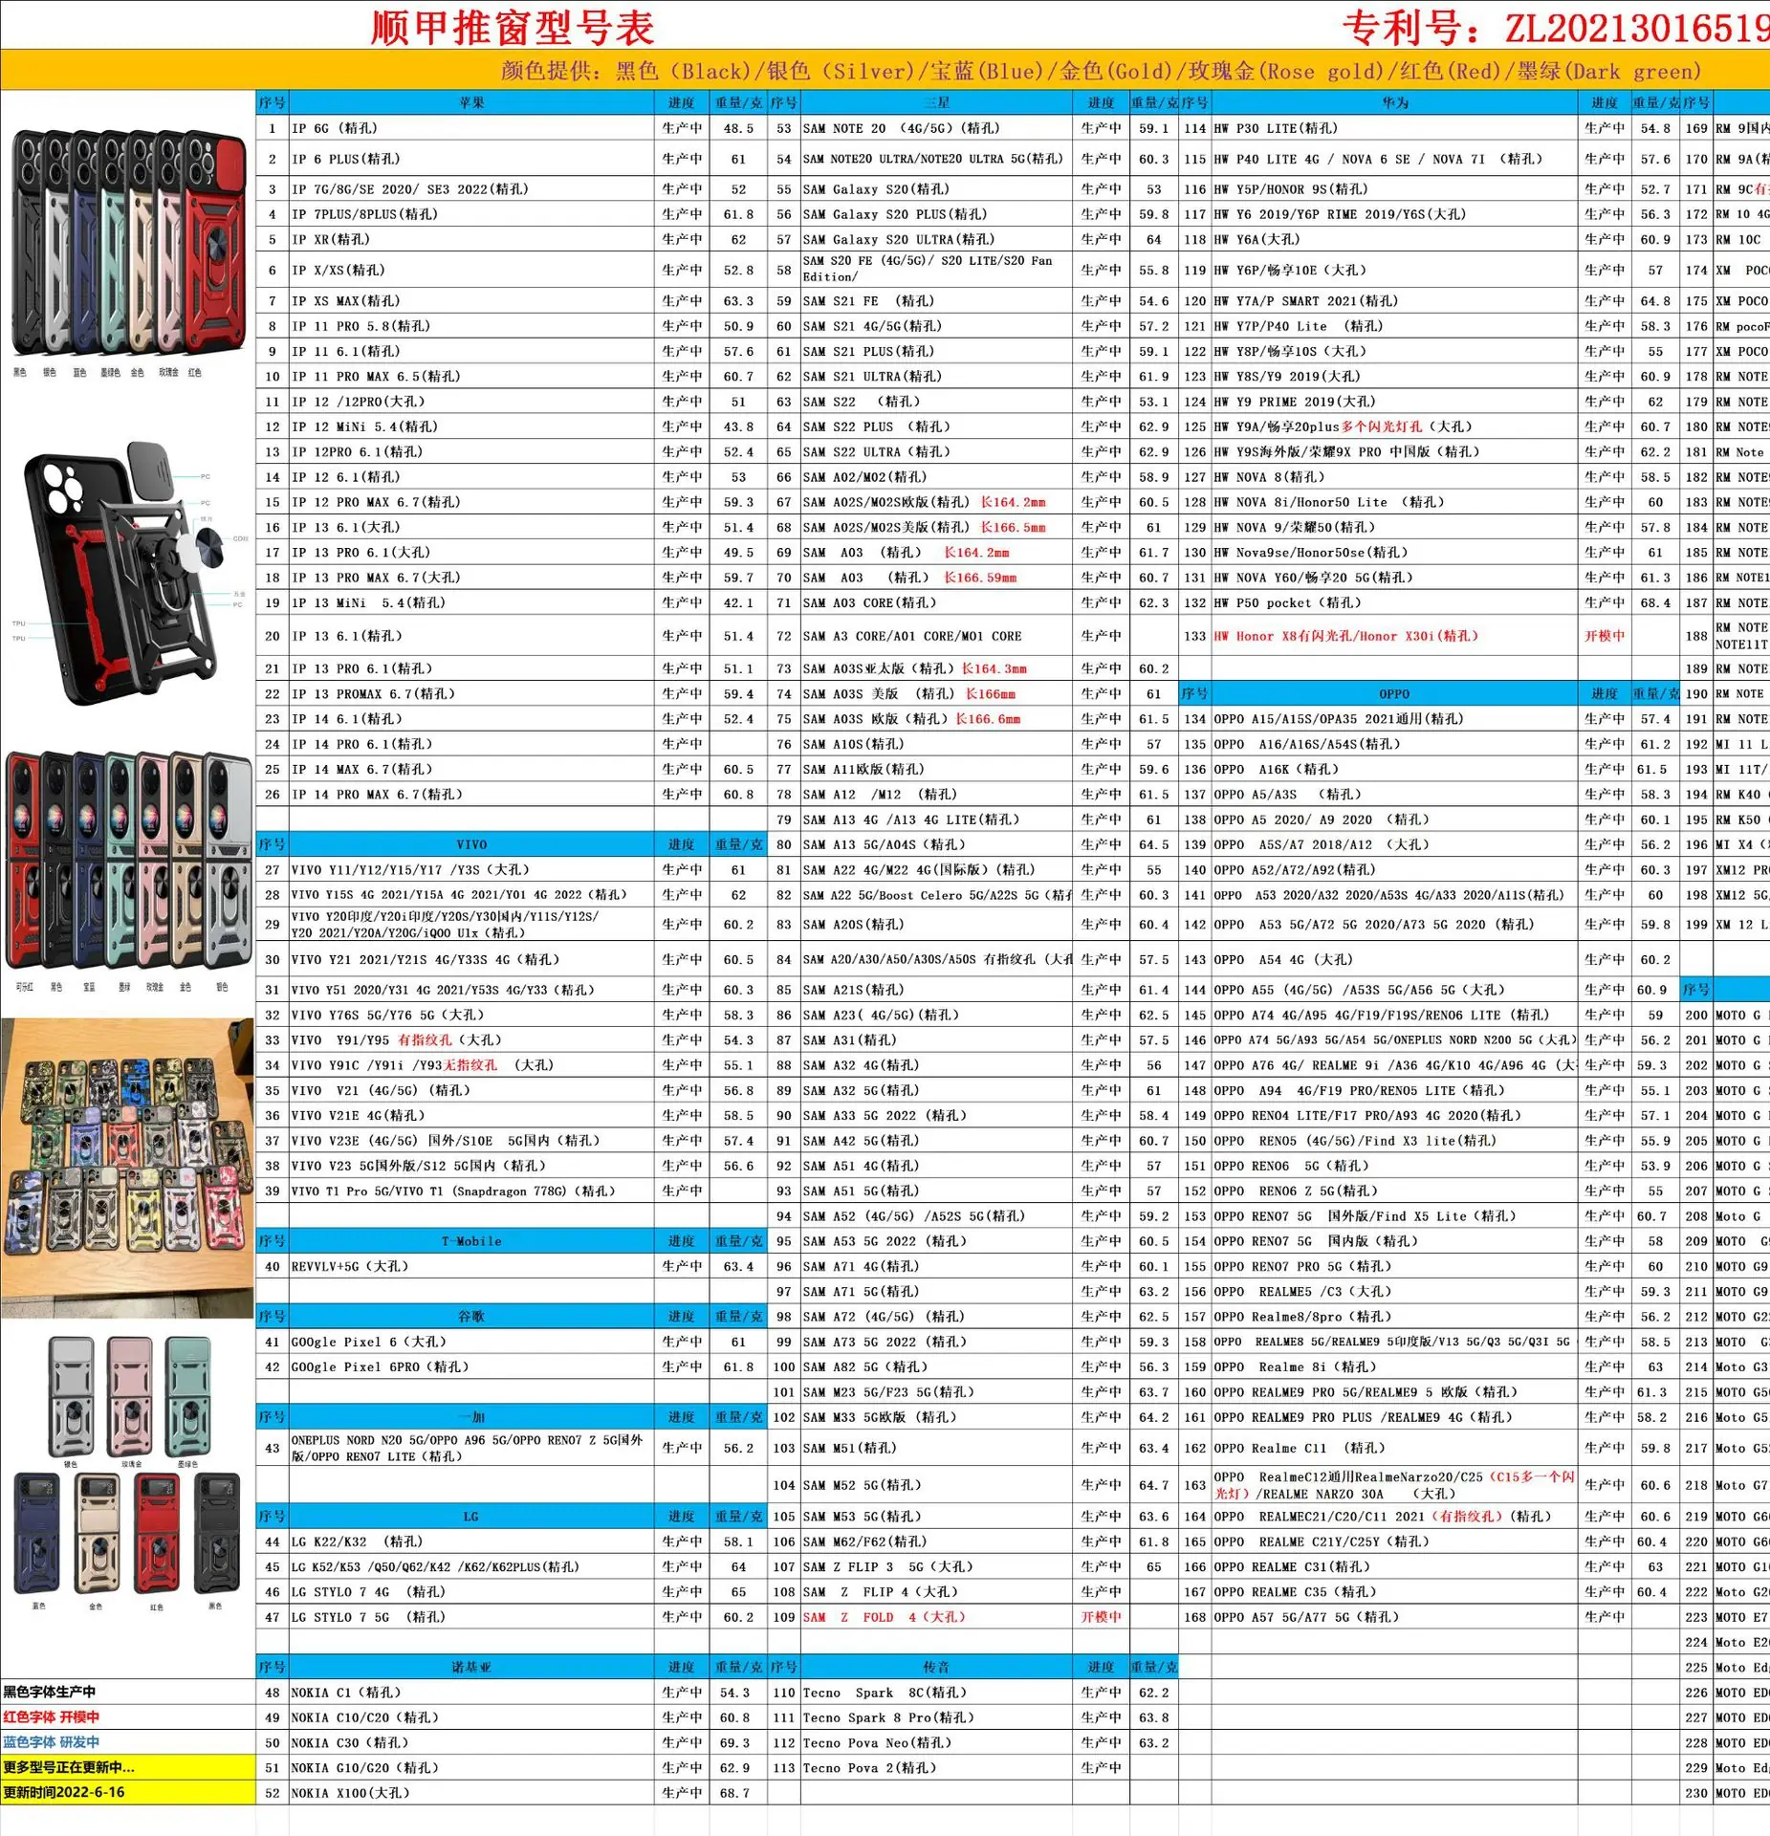The image size is (1770, 1836).
Task: Click the 'LG K22/K32 (精孔)' cell
Action: point(471,1541)
